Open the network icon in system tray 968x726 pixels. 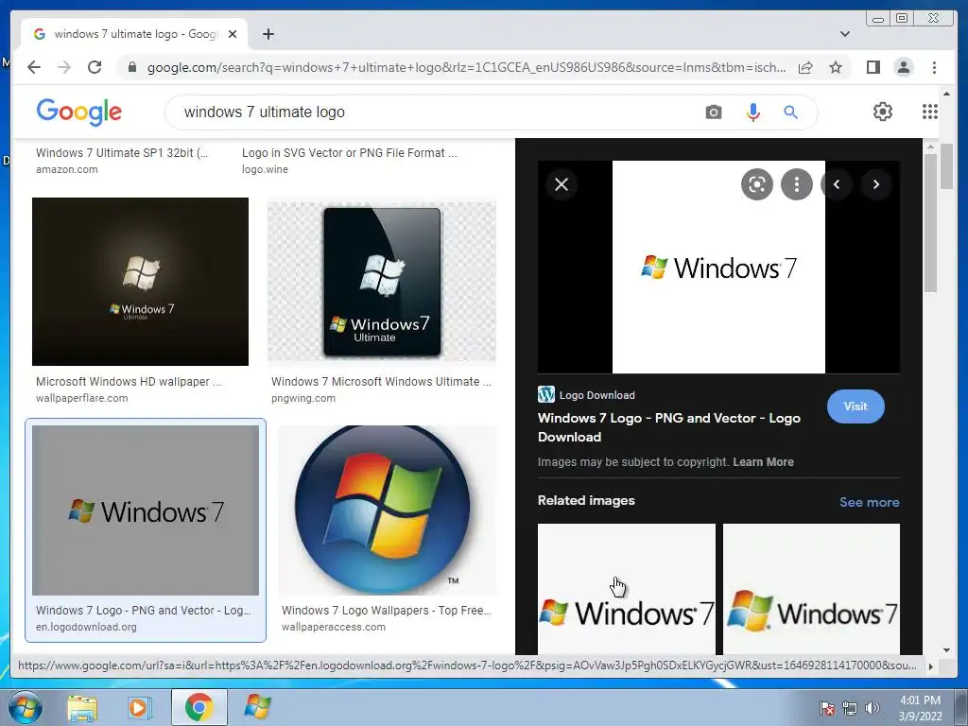pyautogui.click(x=850, y=708)
